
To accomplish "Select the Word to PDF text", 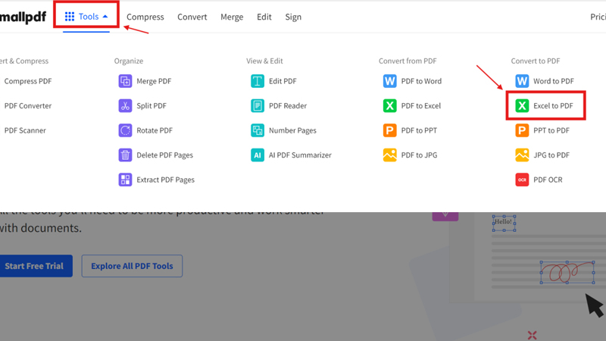I will (x=554, y=81).
